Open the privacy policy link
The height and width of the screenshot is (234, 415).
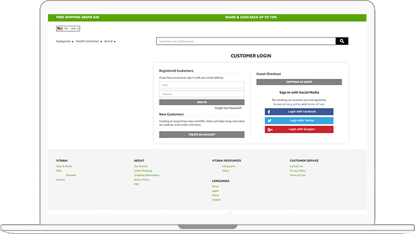(291, 104)
